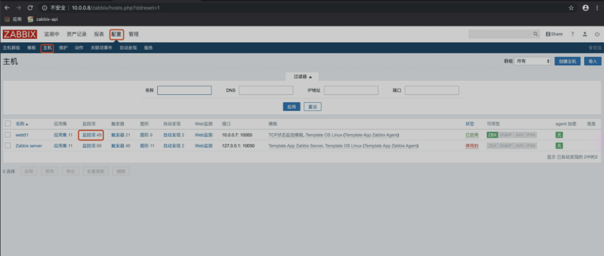Viewport: 604px width, 256px height.
Task: Bookmark this page with the star icon
Action: pos(571,8)
